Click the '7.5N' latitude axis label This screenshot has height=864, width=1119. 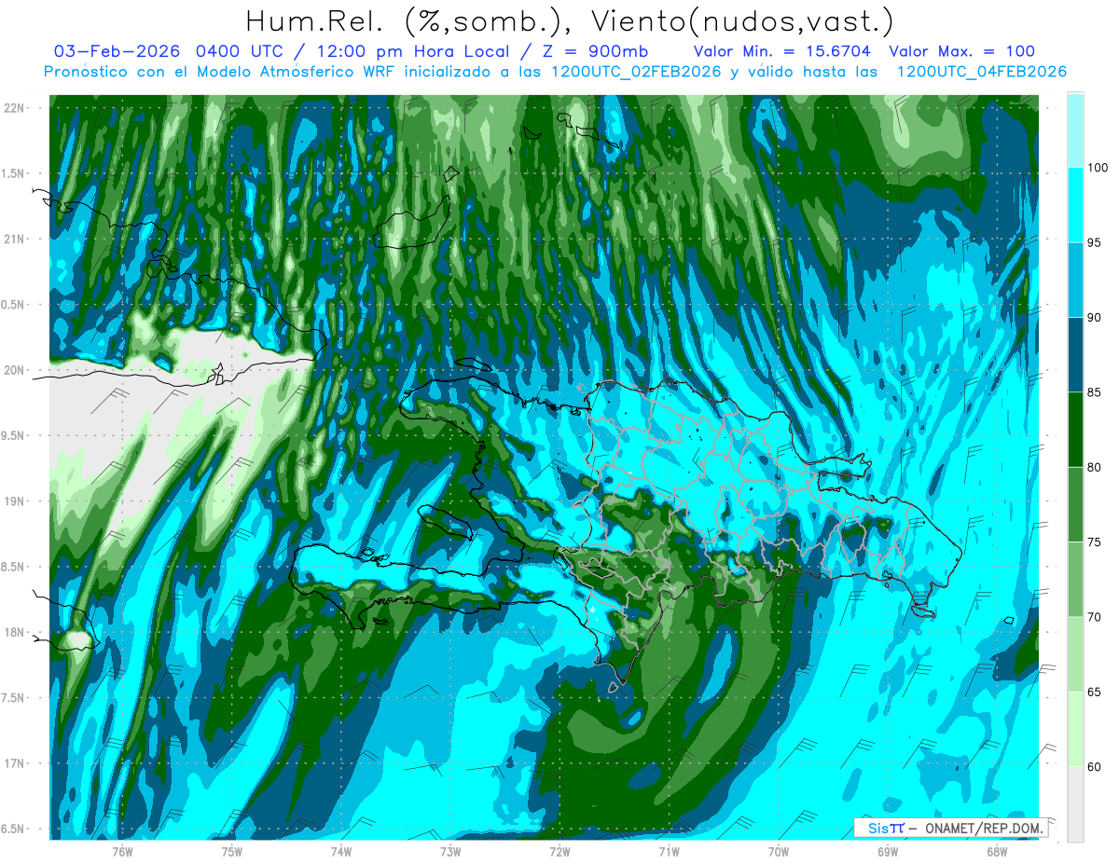point(14,698)
